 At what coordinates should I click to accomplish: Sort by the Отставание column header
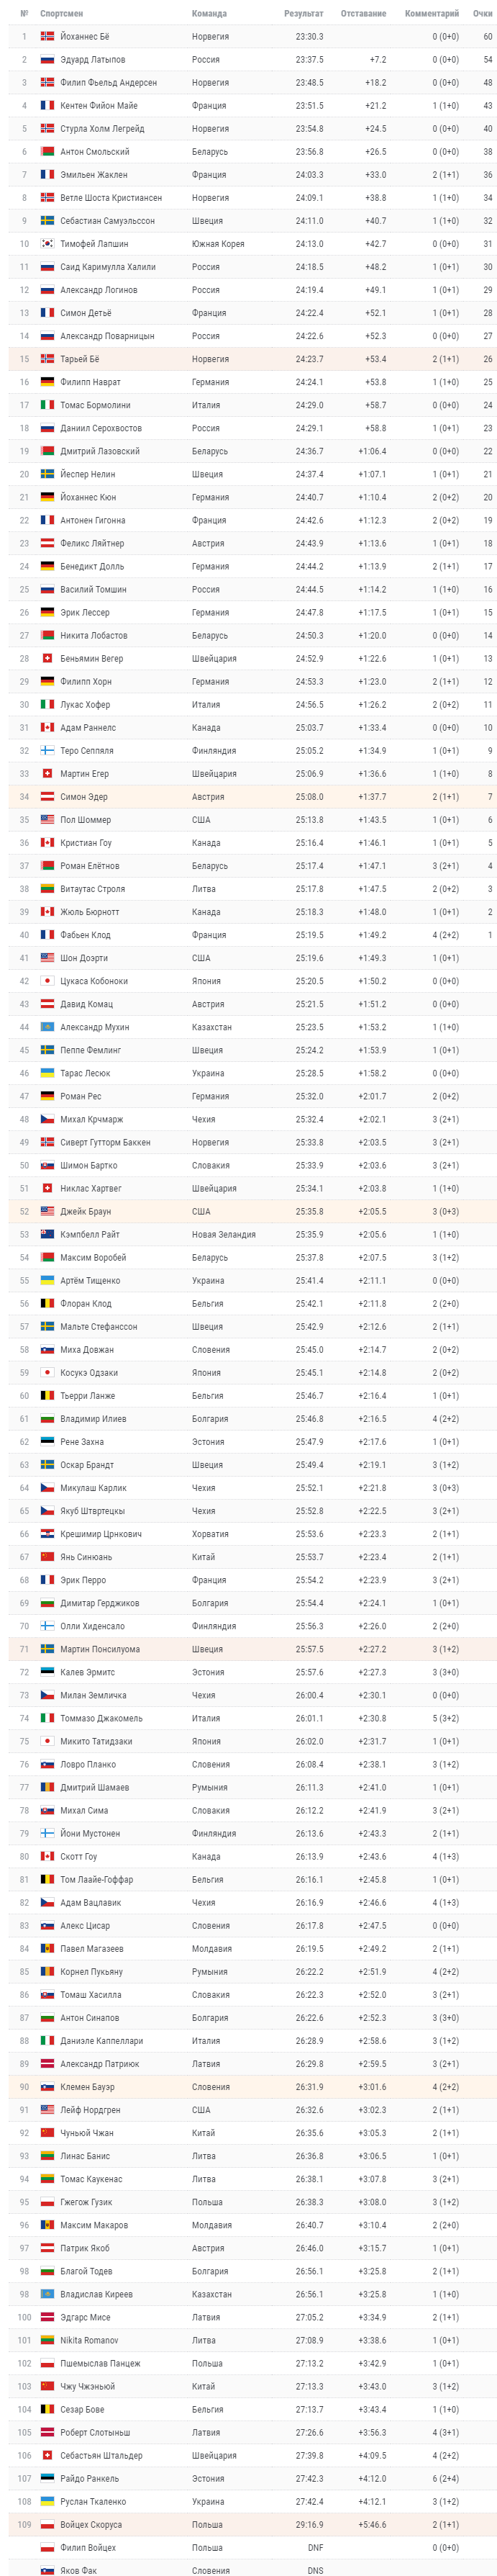(363, 14)
